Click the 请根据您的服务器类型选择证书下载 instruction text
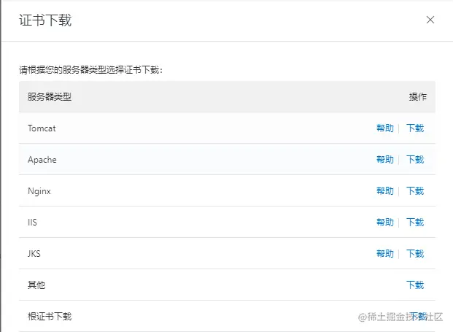The height and width of the screenshot is (332, 453). [91, 69]
